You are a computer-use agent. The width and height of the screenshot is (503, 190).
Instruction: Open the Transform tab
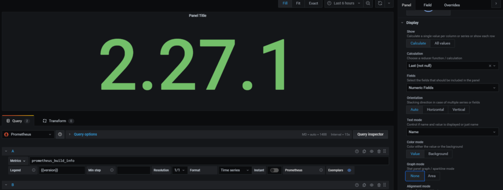click(58, 121)
